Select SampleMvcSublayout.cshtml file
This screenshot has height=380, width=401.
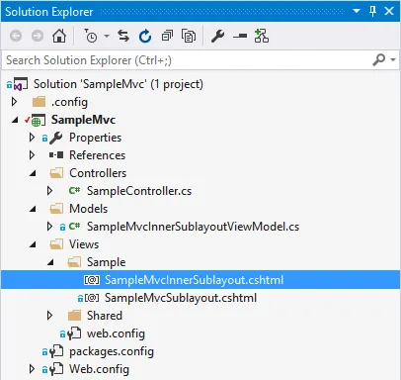pos(181,298)
